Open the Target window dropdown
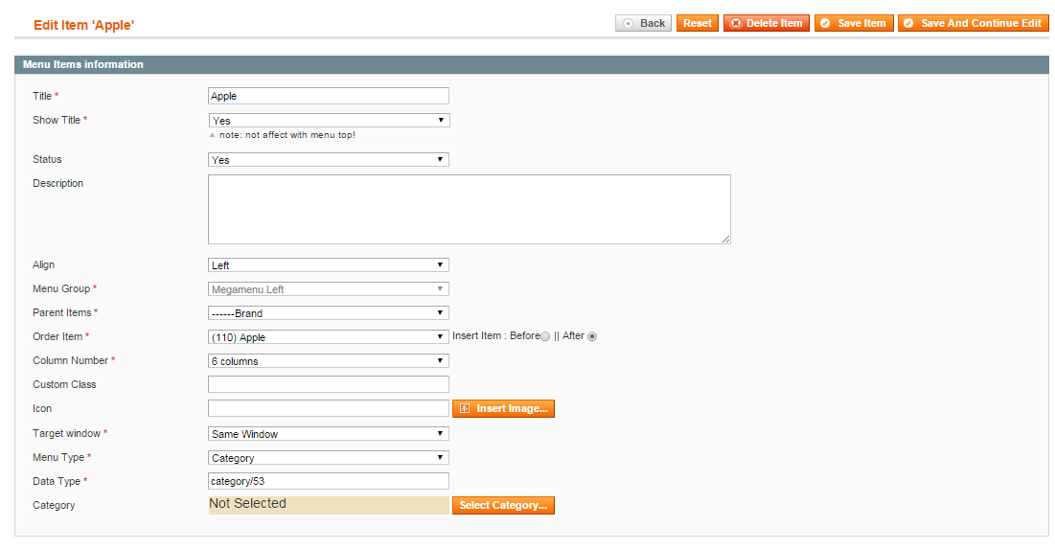The image size is (1055, 550). pyautogui.click(x=329, y=434)
